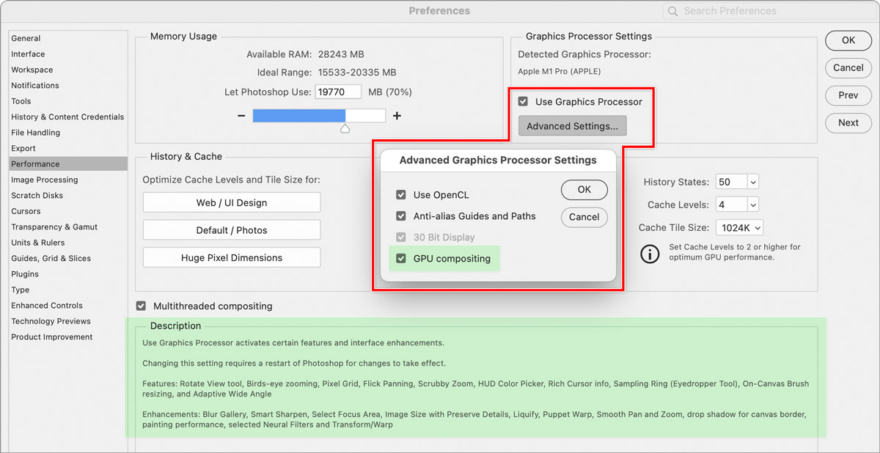This screenshot has width=880, height=453.
Task: Open the Image Processing preferences section
Action: (x=44, y=180)
